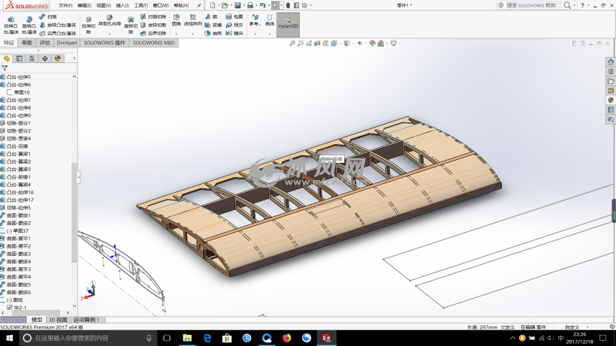Open the DisplayManager tab icon in the feature panel
The image size is (616, 346).
coord(58,58)
